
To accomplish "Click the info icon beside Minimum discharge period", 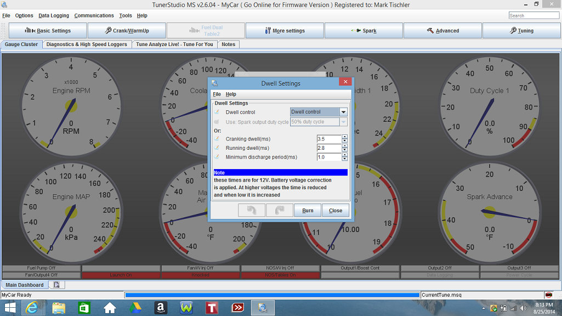I will pos(217,157).
